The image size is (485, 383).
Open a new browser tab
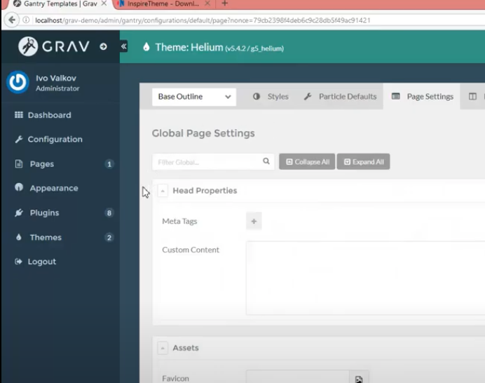[x=225, y=4]
